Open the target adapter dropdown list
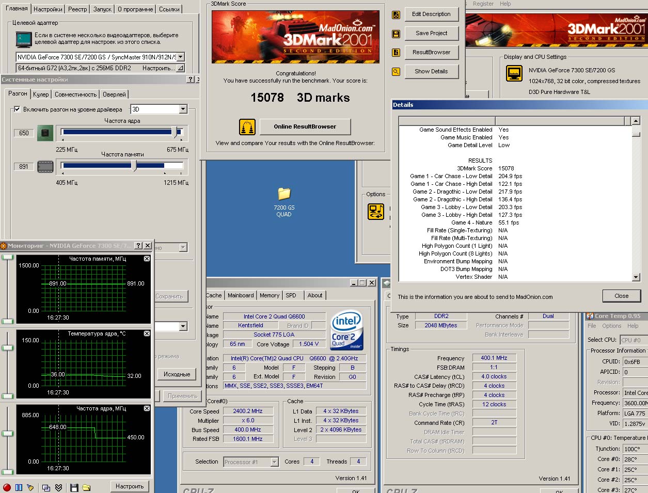Image resolution: width=648 pixels, height=493 pixels. tap(180, 57)
